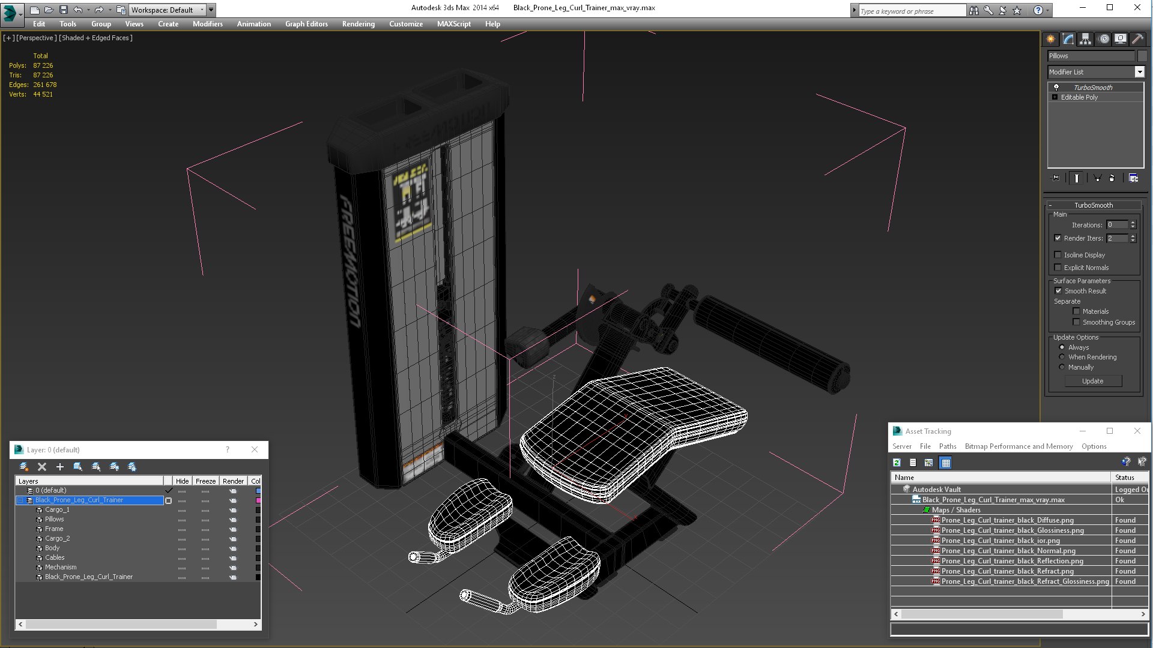This screenshot has height=648, width=1153.
Task: Click Create New Layer icon
Action: 24,467
